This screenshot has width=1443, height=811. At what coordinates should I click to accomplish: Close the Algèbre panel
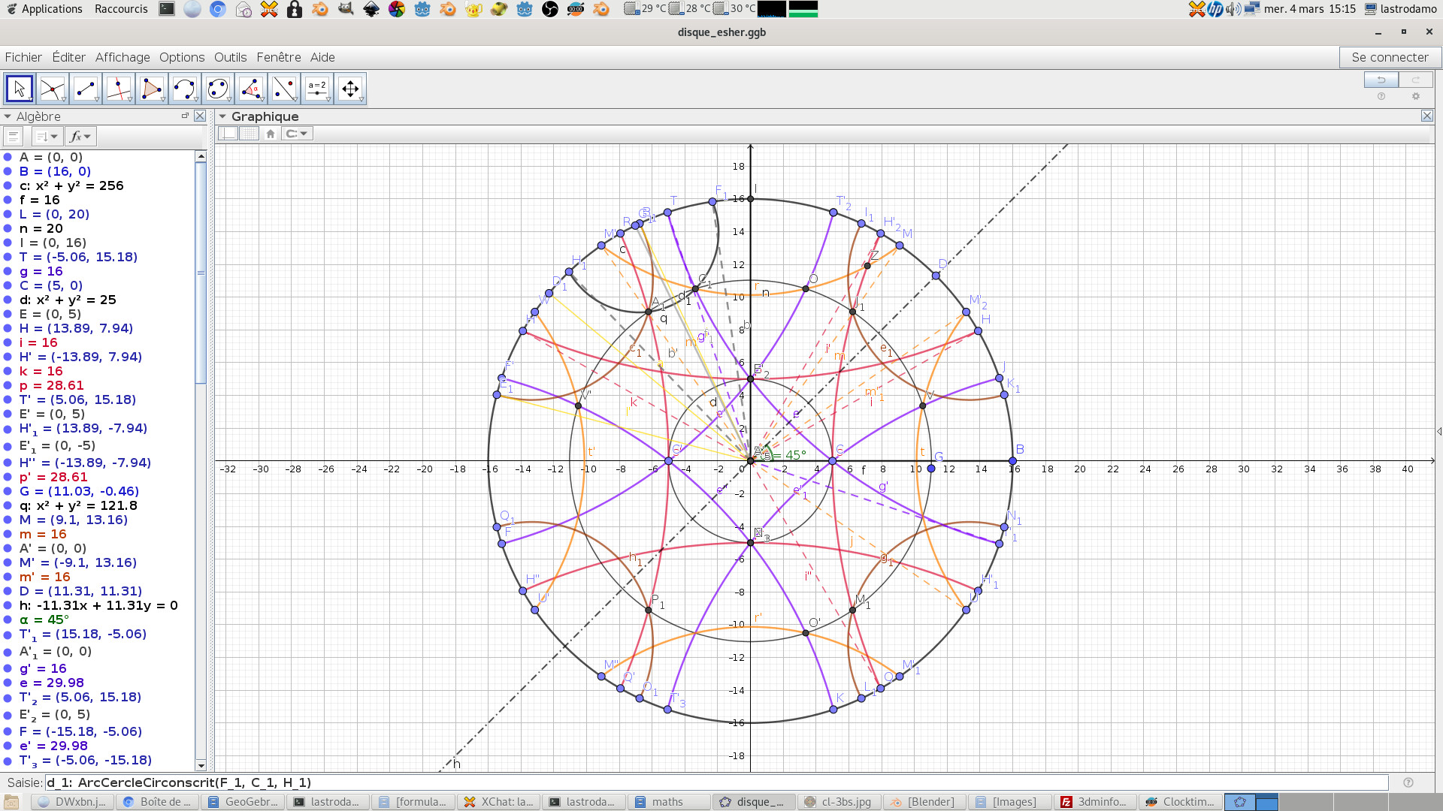click(x=200, y=116)
